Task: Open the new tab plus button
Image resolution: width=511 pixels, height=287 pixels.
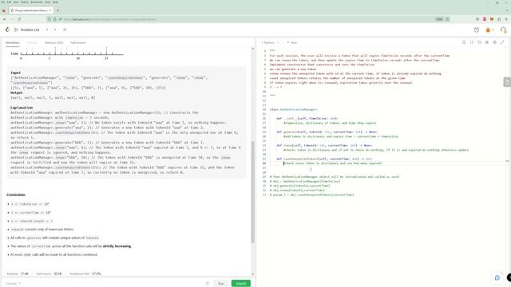Action: click(x=58, y=10)
